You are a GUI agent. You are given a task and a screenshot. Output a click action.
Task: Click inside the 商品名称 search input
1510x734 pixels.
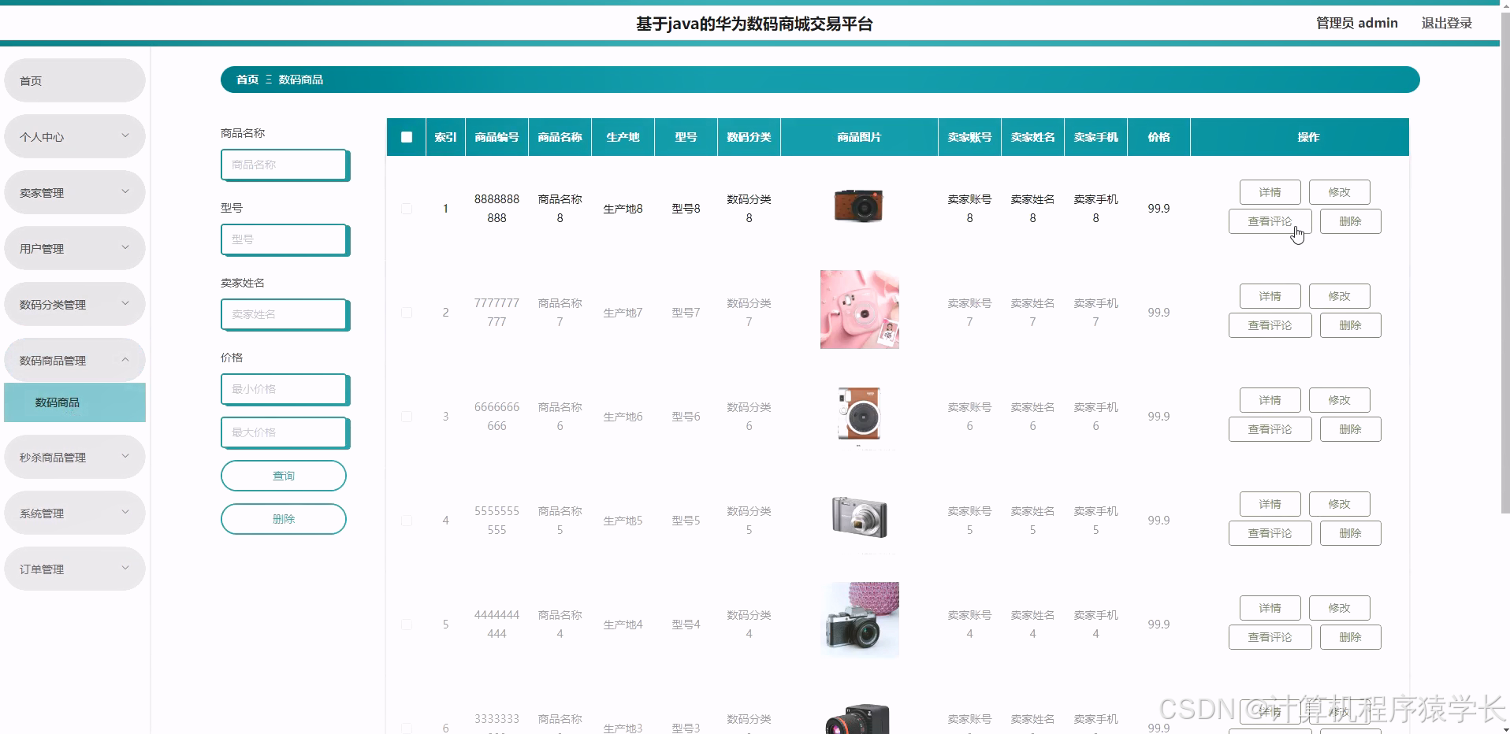(285, 165)
